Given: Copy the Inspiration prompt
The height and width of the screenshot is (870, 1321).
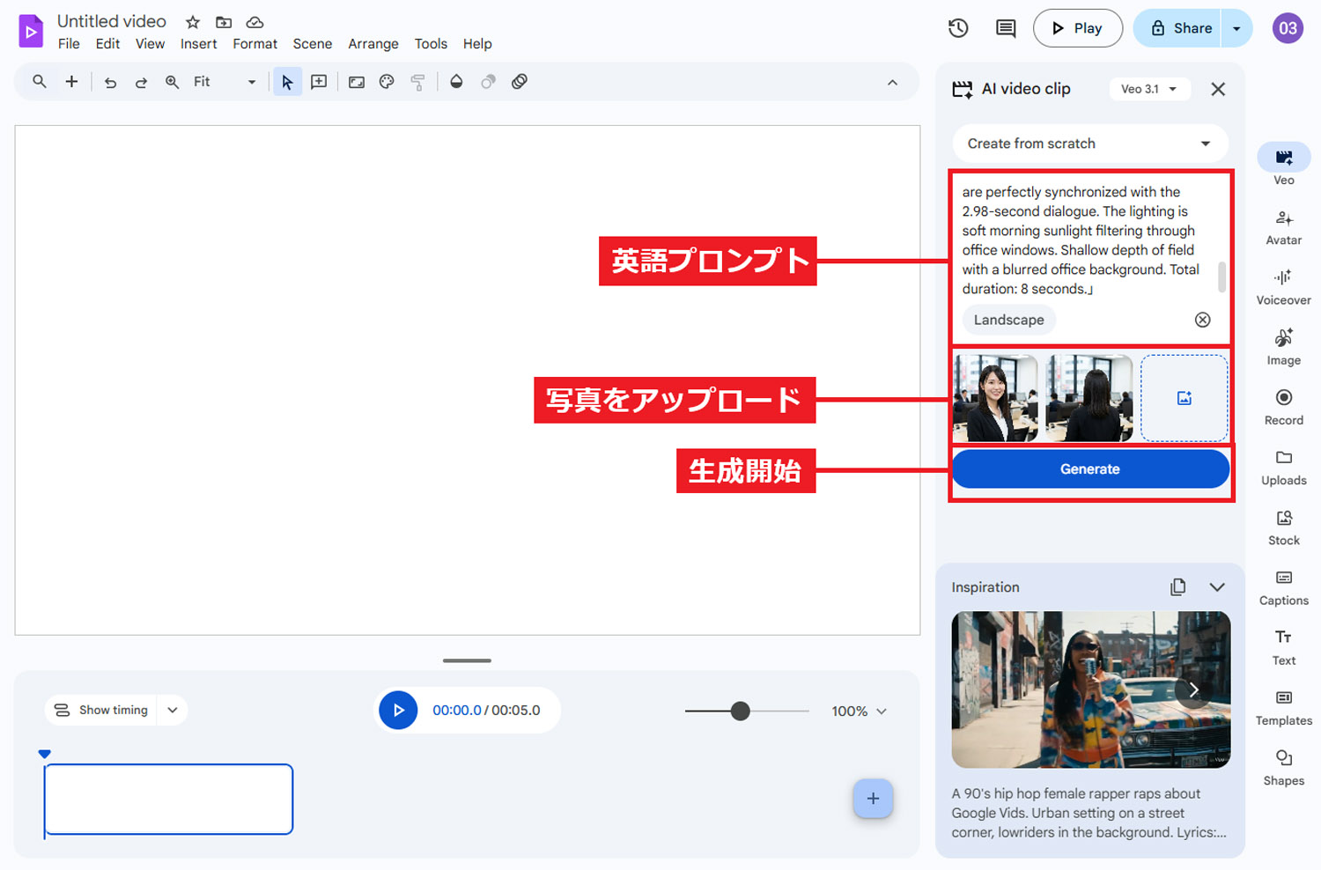Looking at the screenshot, I should click(x=1178, y=586).
